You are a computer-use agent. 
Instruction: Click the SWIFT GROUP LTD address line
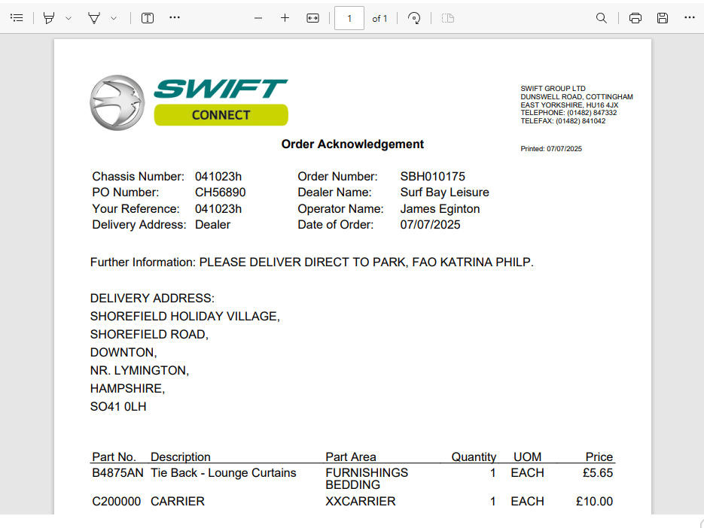click(x=553, y=89)
